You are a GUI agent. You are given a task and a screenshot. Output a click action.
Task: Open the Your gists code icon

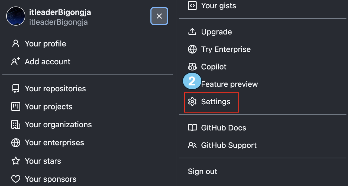pyautogui.click(x=192, y=5)
